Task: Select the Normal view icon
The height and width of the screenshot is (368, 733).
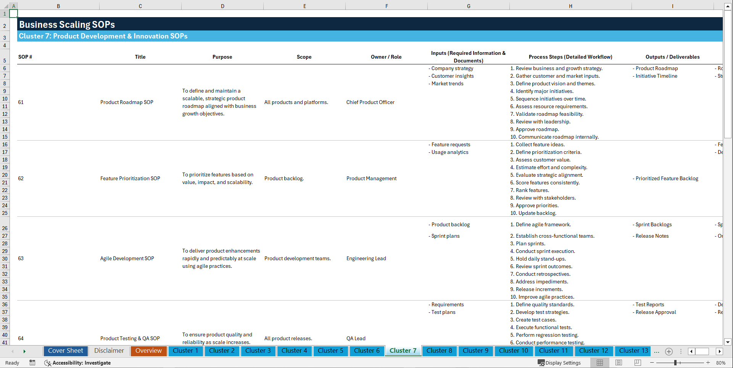Action: [x=599, y=363]
